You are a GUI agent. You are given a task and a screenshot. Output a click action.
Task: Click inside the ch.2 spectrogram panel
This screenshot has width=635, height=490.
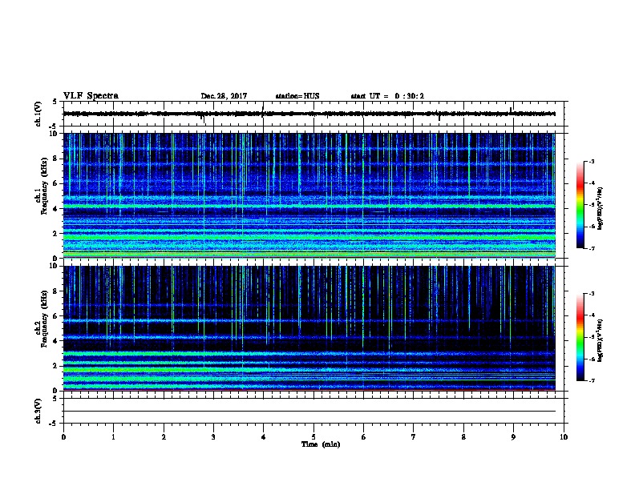pyautogui.click(x=309, y=328)
